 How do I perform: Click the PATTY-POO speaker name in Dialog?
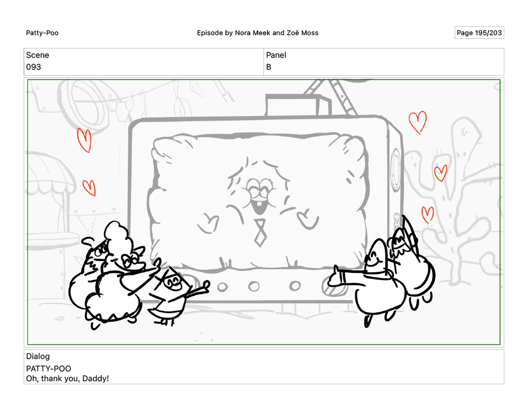coord(48,368)
